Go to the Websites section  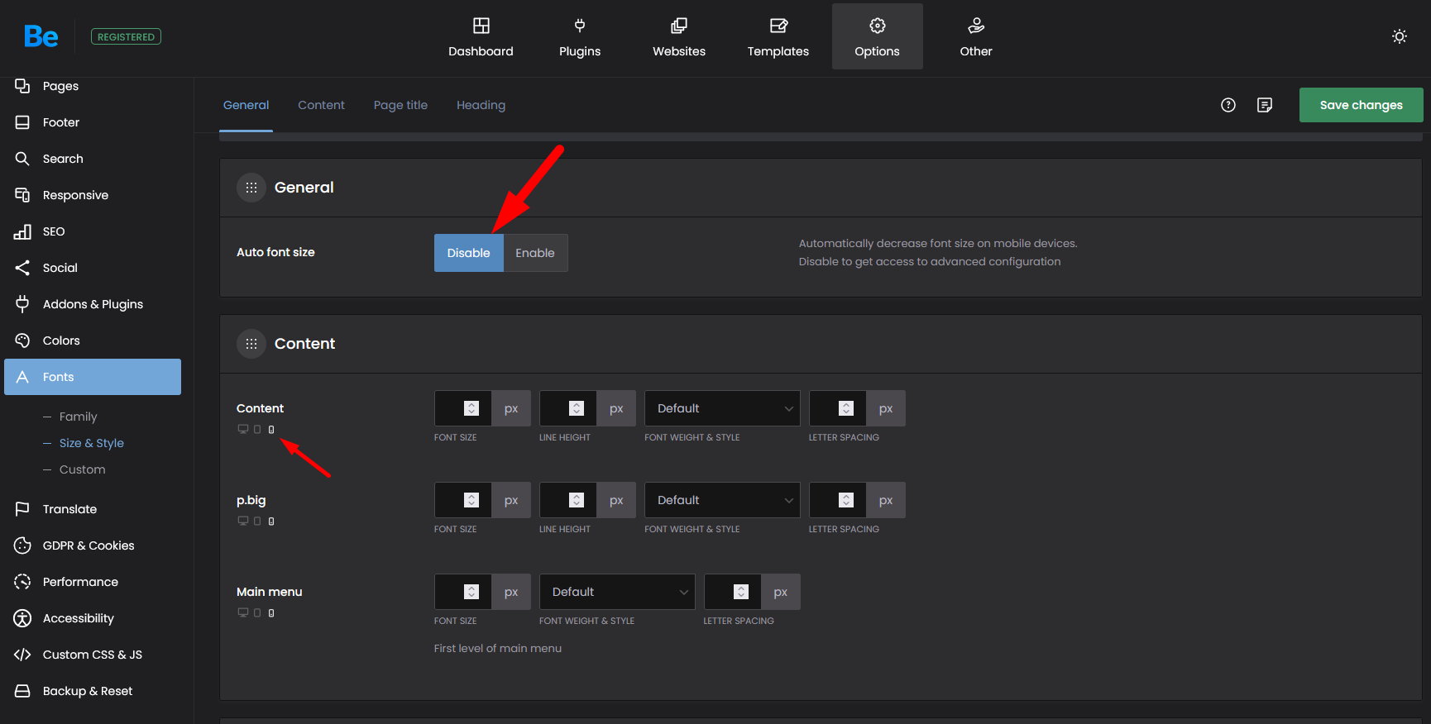coord(679,37)
